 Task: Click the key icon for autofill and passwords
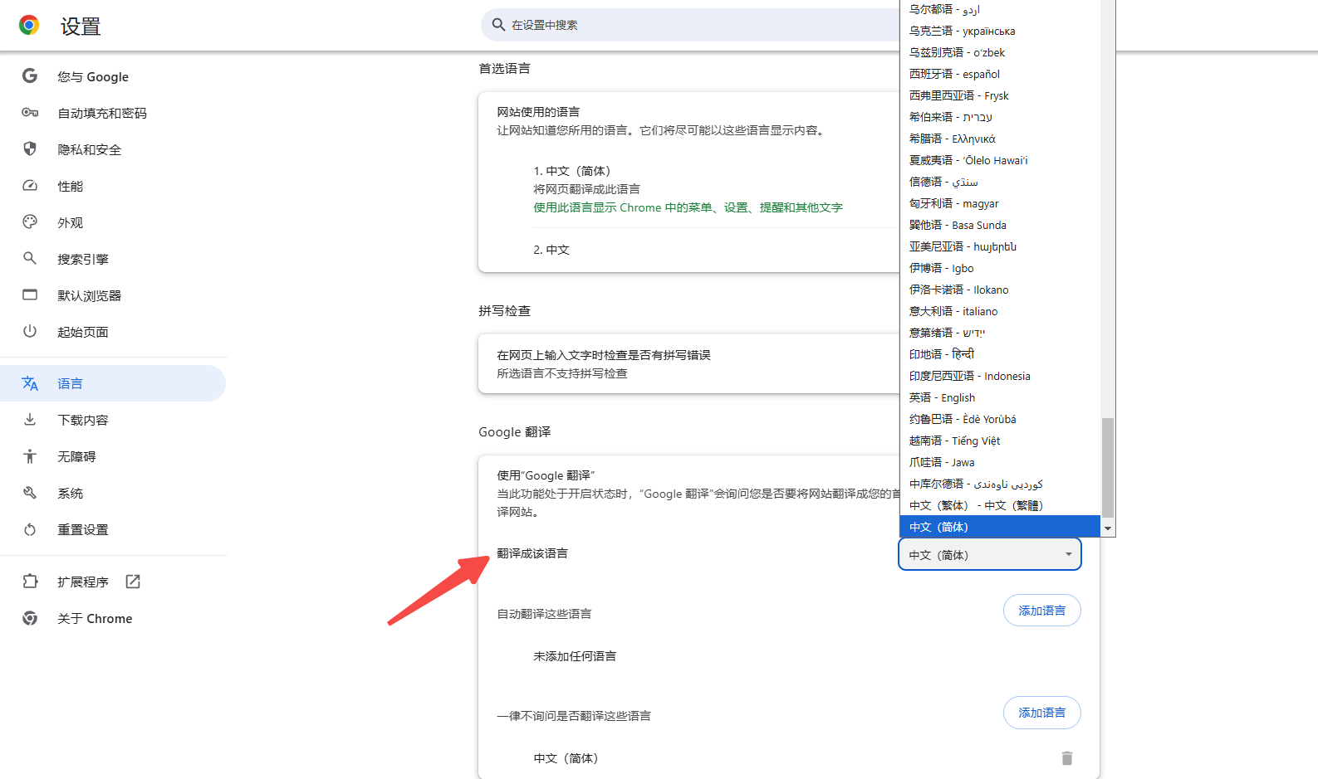point(30,113)
